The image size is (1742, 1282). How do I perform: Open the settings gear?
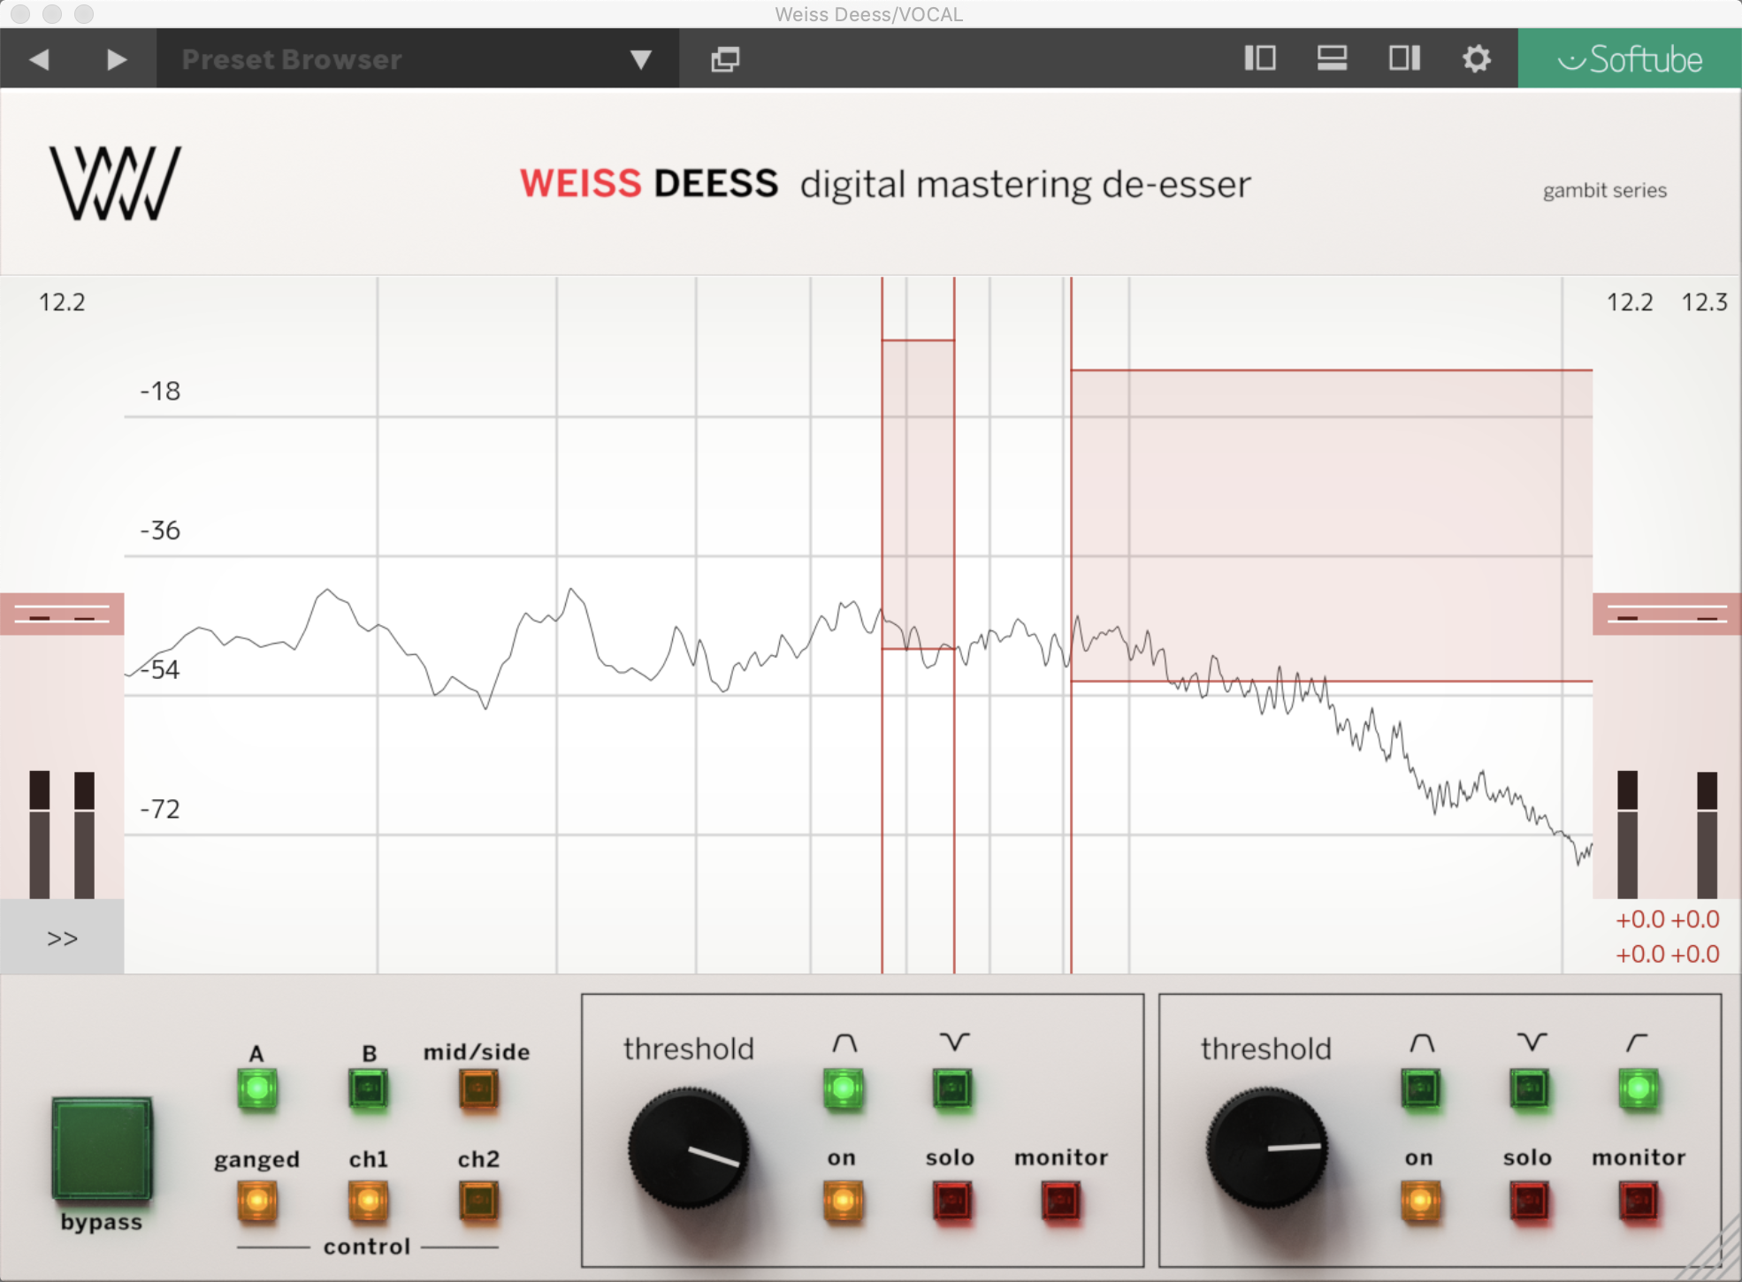(1476, 59)
